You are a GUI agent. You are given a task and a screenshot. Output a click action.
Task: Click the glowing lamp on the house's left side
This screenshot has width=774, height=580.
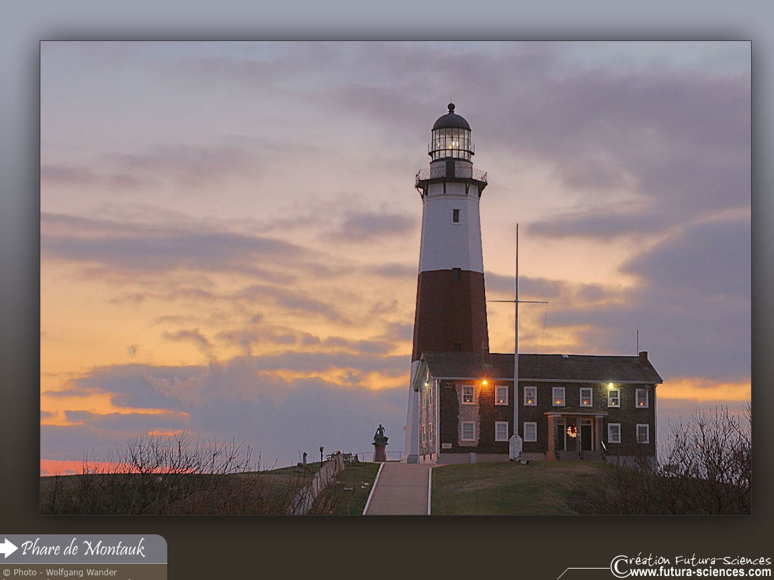click(x=483, y=383)
